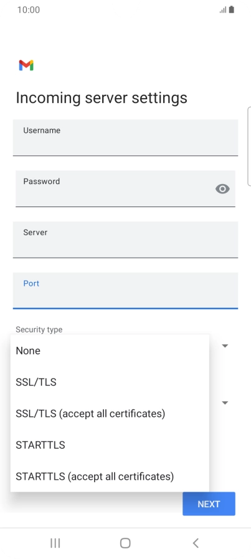Collapse the Security type dropdown arrow
This screenshot has width=251, height=559.
point(225,346)
